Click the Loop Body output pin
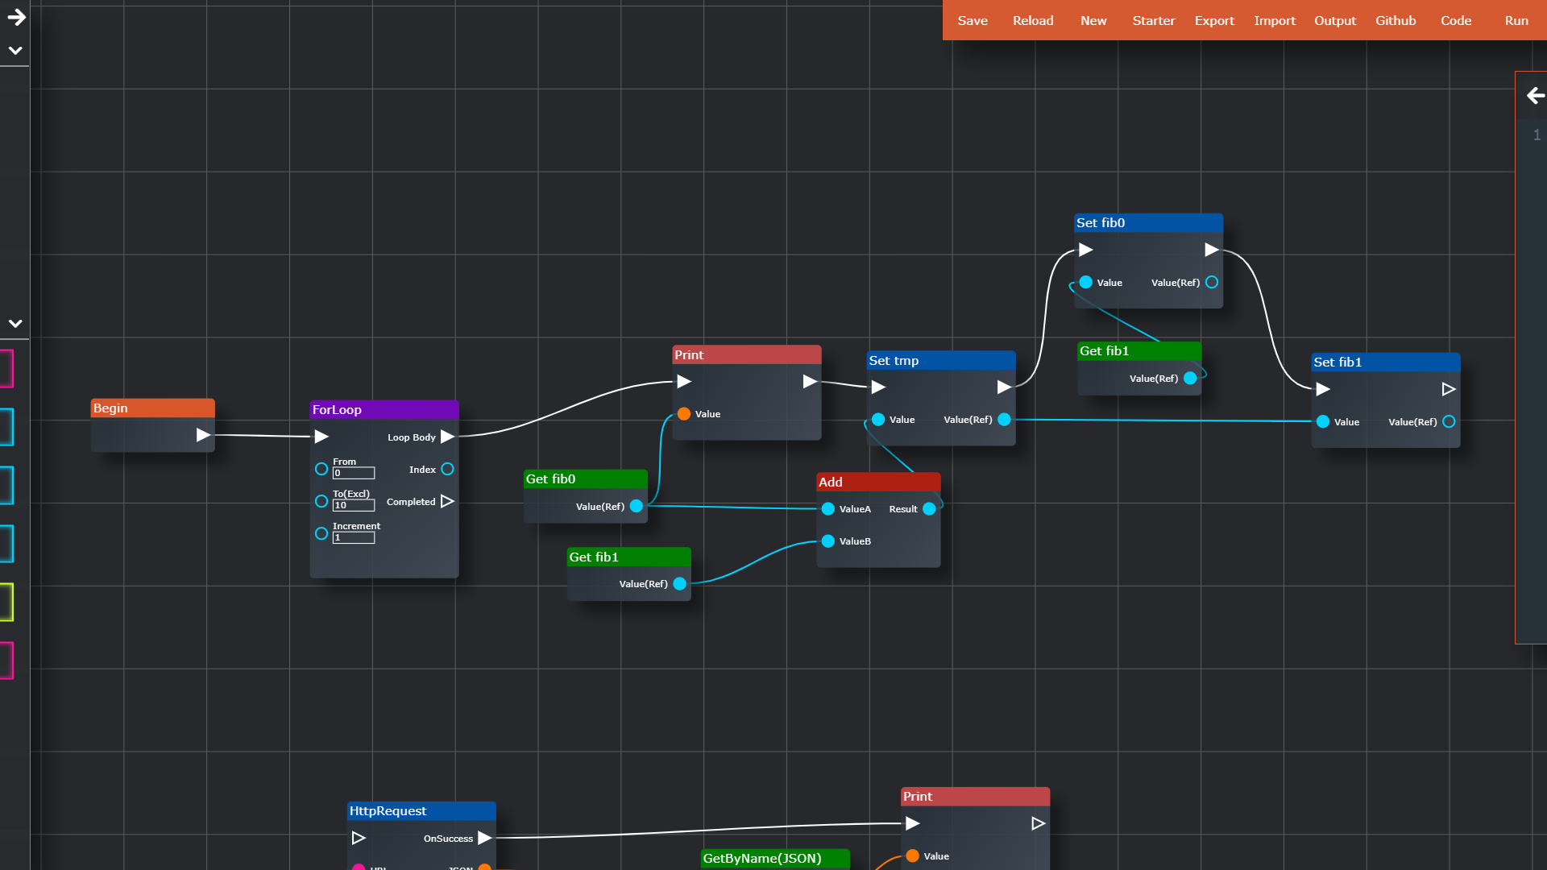 [x=450, y=437]
